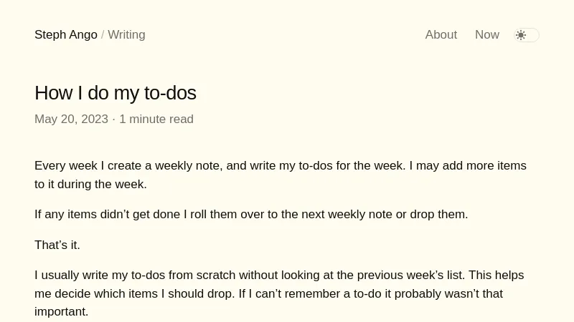Open the Now page

click(486, 35)
